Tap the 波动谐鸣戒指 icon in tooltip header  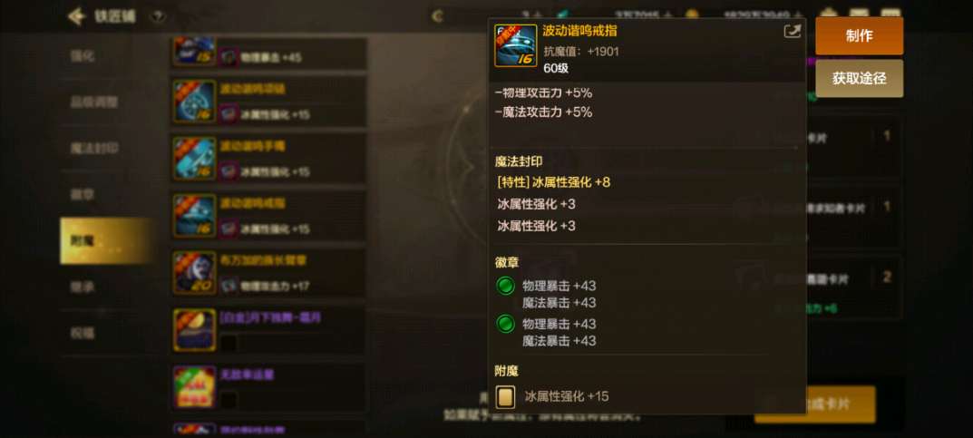[516, 45]
